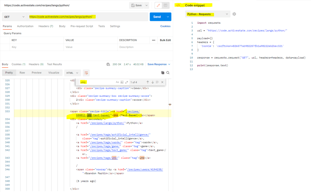Select the Raw response view tab
Image resolution: width=311 pixels, height=192 pixels.
[x=22, y=73]
